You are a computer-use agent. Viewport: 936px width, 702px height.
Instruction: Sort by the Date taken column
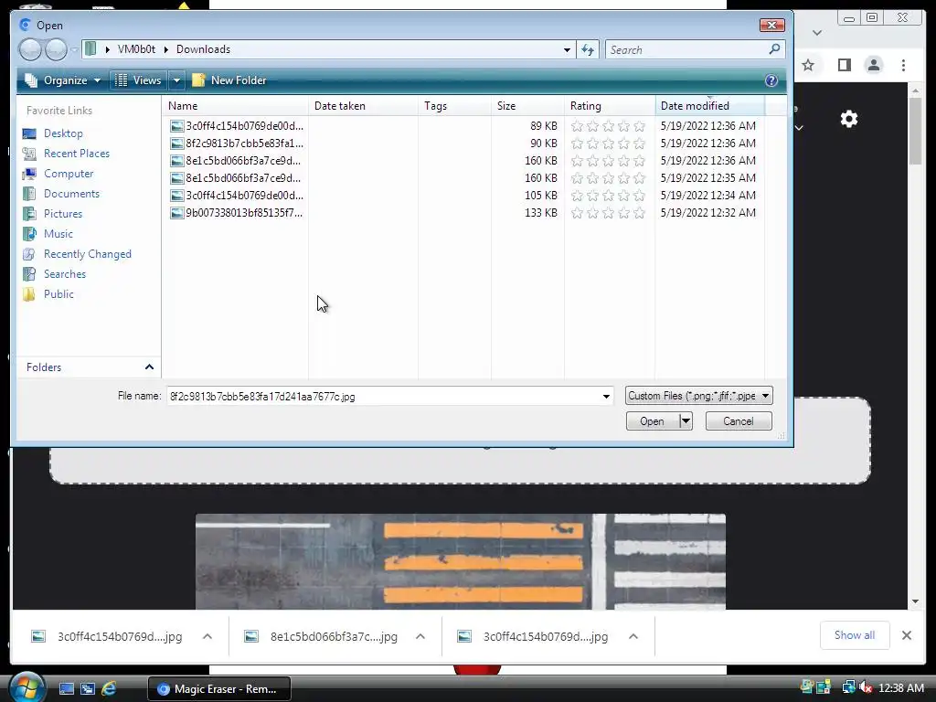click(x=363, y=106)
